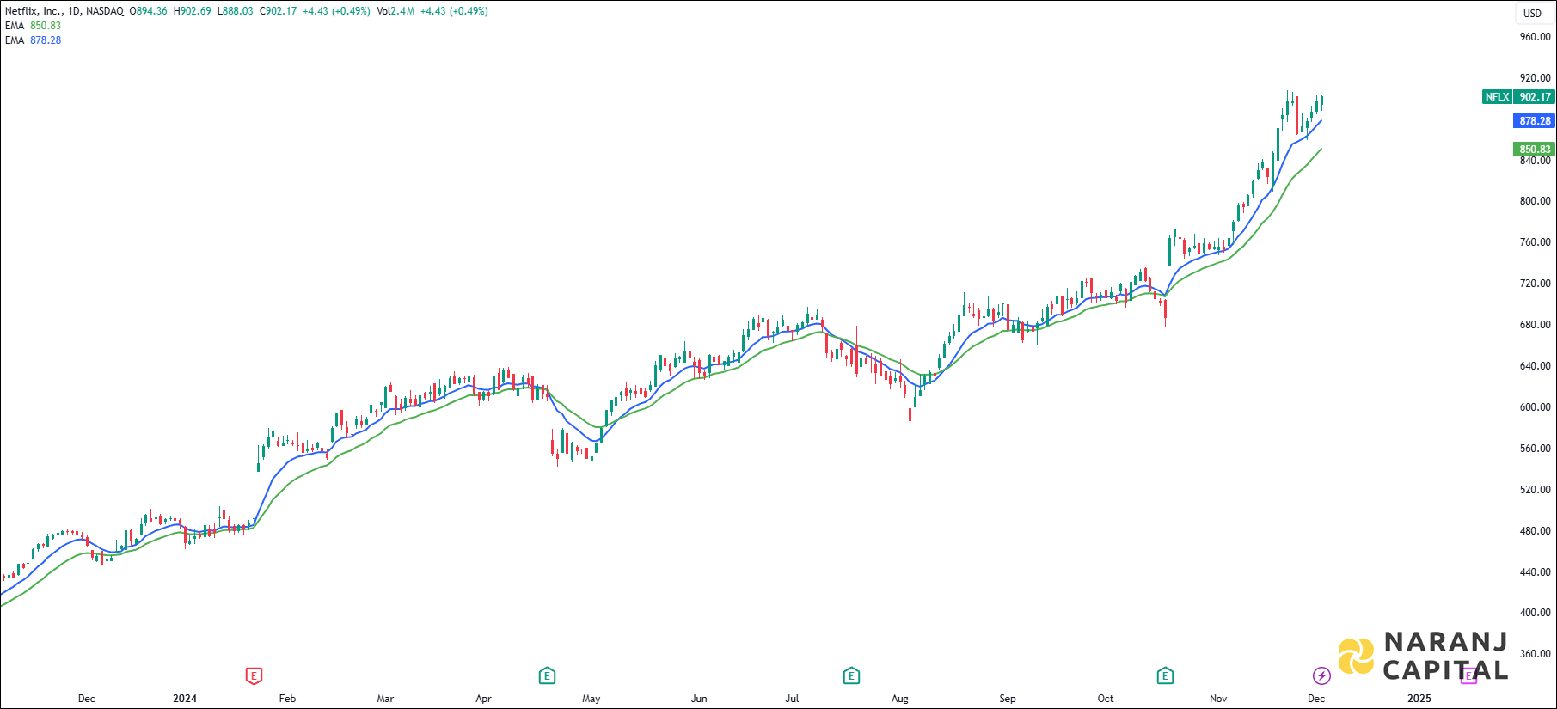
Task: Click the 1D interval label in legend
Action: pos(74,11)
